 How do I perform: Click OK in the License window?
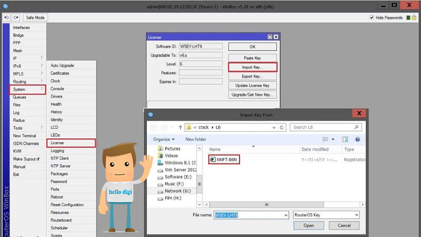pyautogui.click(x=253, y=47)
